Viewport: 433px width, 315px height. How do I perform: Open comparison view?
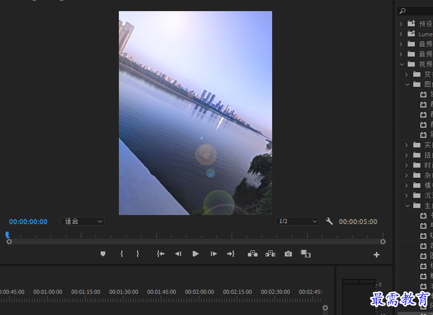pos(306,254)
